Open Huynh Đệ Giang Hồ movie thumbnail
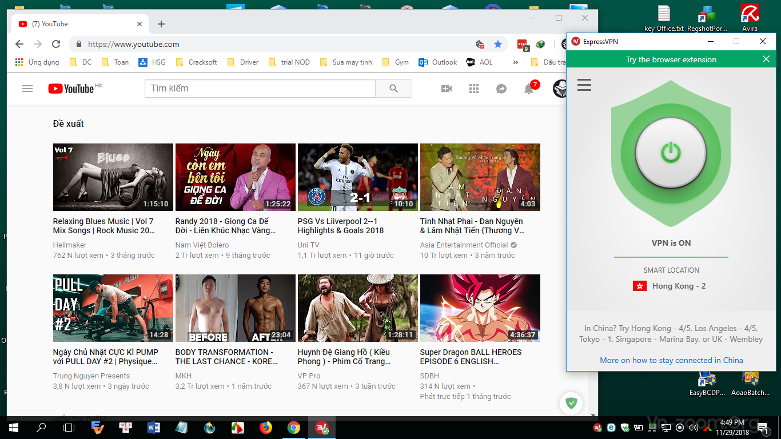This screenshot has height=439, width=781. (358, 308)
